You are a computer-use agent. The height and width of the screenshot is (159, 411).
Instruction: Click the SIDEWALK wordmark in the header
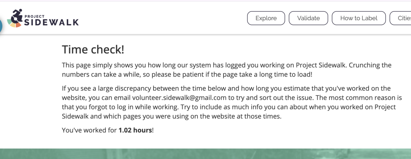[51, 22]
